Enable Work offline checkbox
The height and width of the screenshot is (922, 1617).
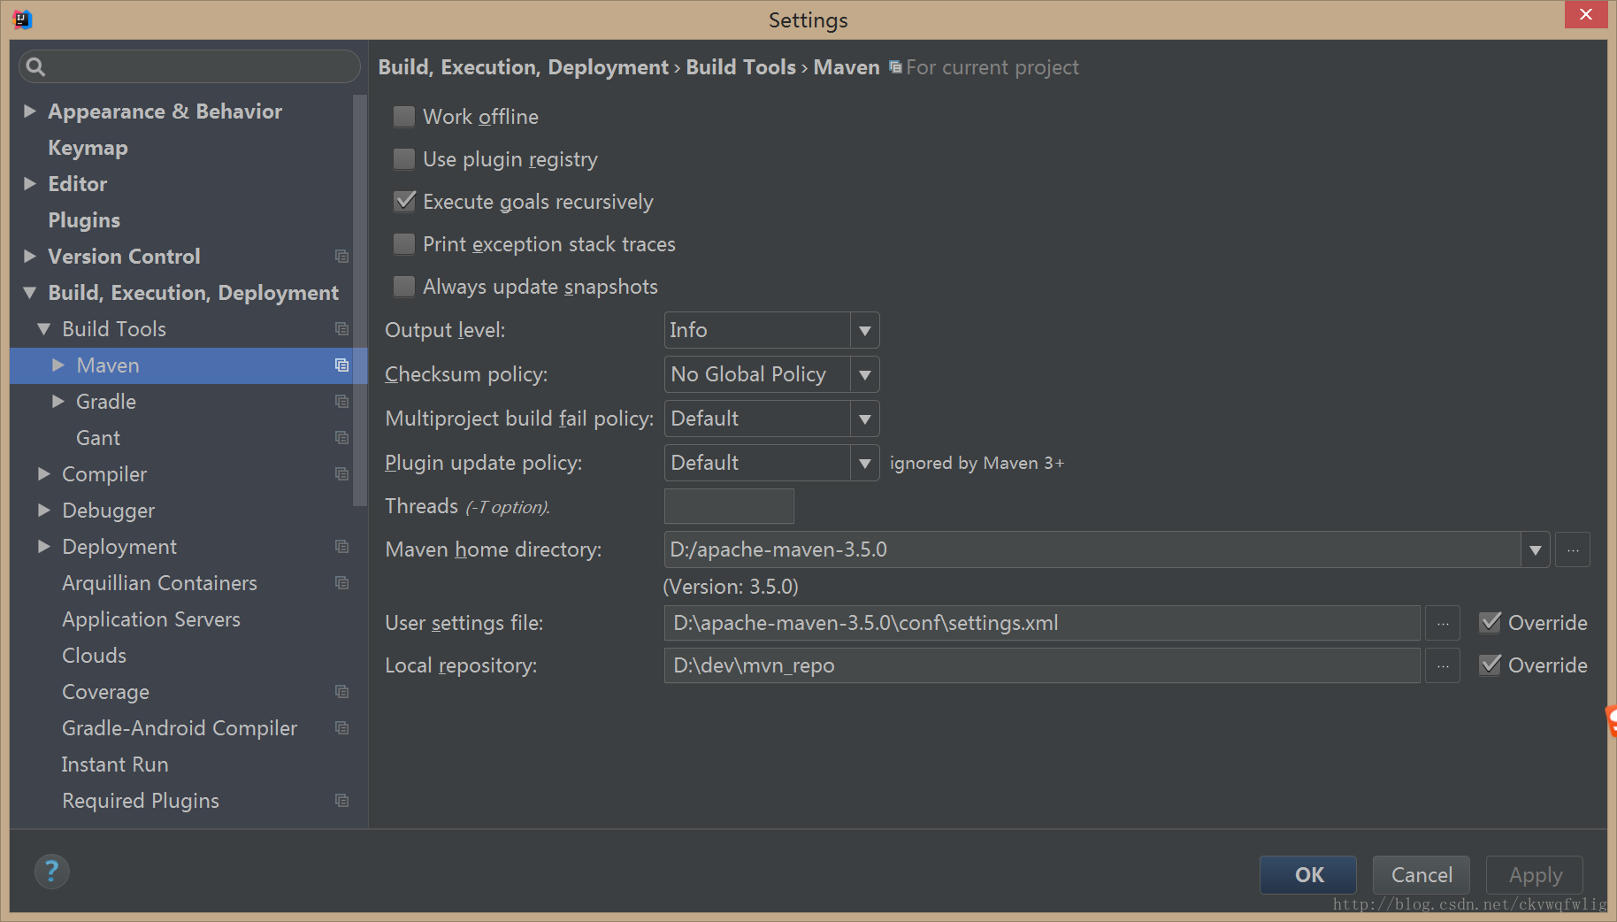point(404,117)
